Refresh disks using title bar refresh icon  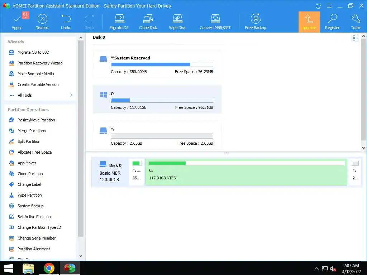318,6
